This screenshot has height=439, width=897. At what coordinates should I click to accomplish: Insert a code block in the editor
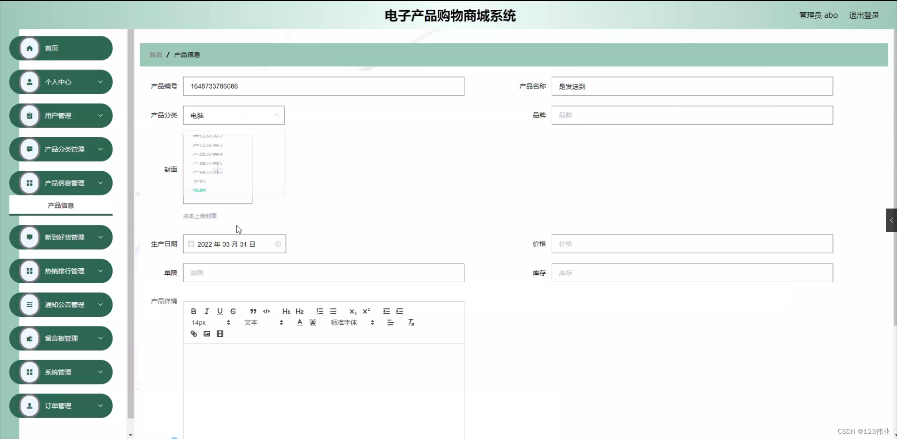[267, 311]
